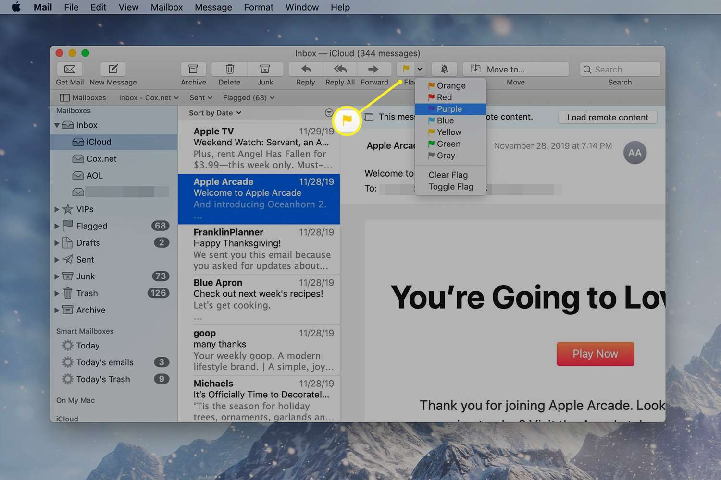Click the mute notifications bell icon
Viewport: 721px width, 480px height.
[x=444, y=69]
